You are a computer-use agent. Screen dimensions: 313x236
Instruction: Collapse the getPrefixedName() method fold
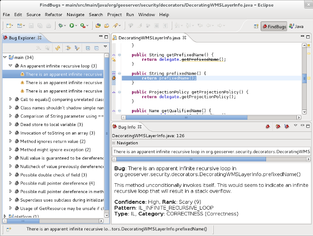119,55
